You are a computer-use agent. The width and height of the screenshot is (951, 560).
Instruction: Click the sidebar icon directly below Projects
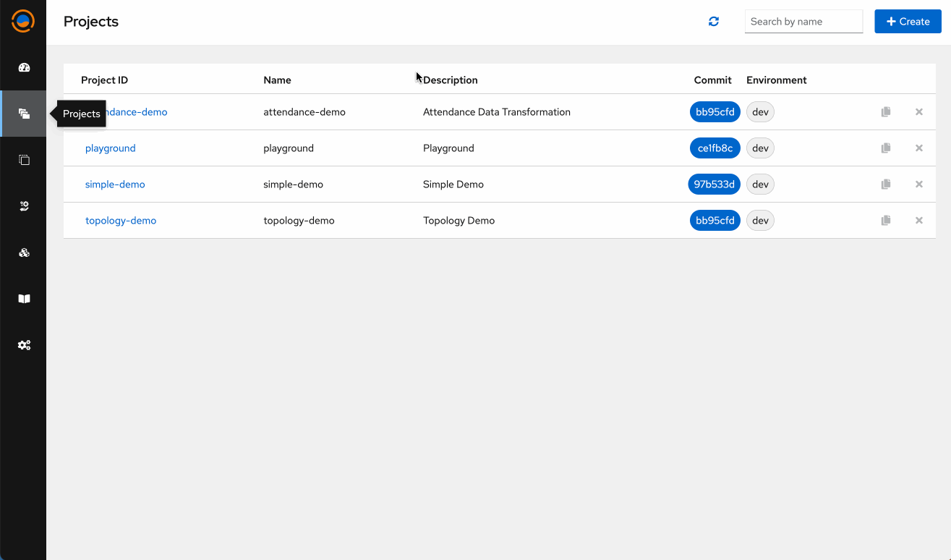coord(24,159)
